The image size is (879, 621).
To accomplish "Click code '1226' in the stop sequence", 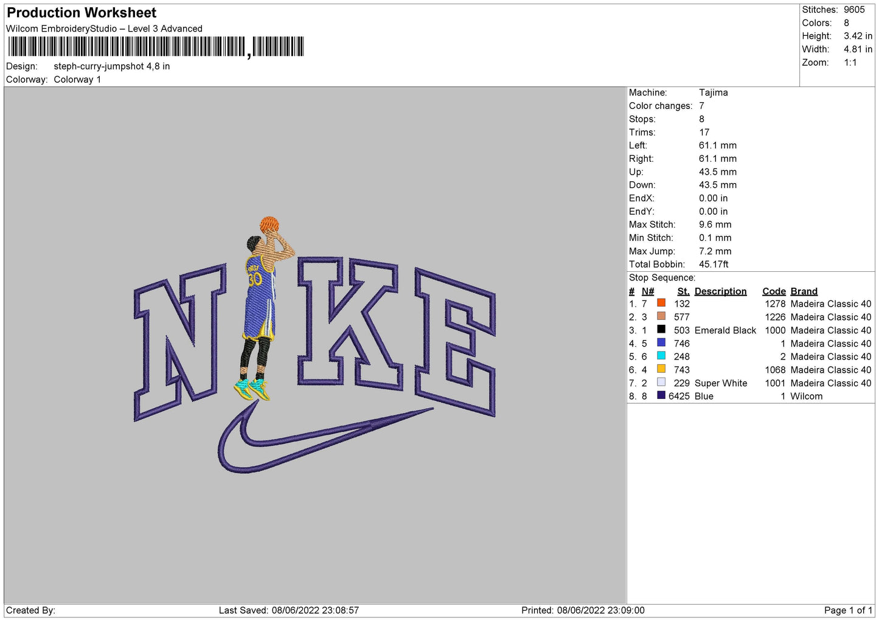I will click(x=775, y=317).
